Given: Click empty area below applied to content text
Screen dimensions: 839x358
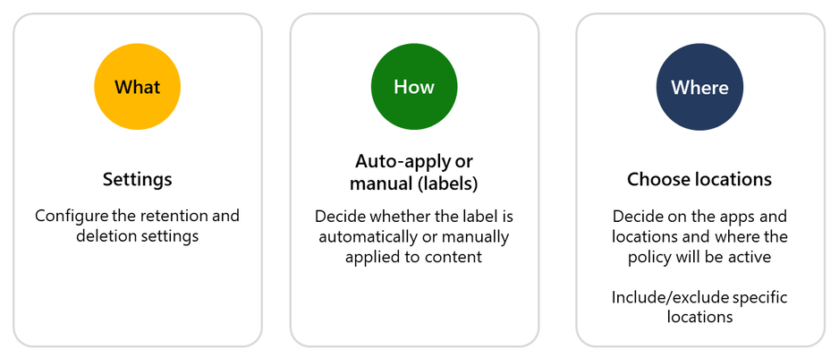Looking at the screenshot, I should click(413, 305).
